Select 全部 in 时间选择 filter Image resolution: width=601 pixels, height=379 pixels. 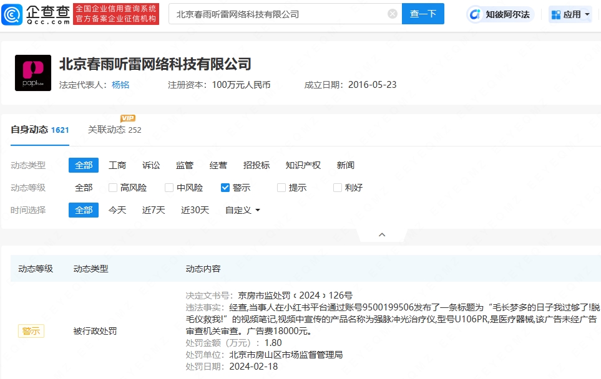point(84,210)
